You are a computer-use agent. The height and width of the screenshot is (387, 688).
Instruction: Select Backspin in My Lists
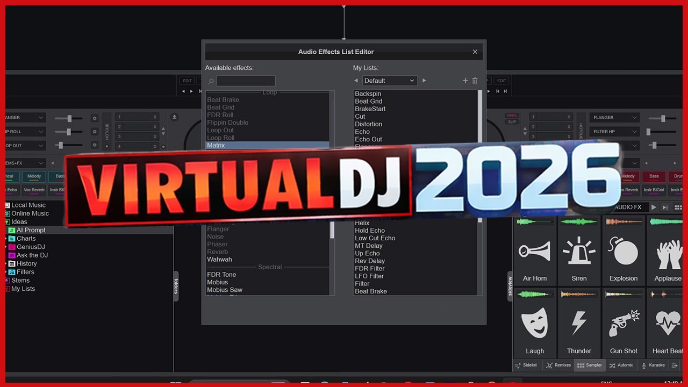tap(415, 94)
